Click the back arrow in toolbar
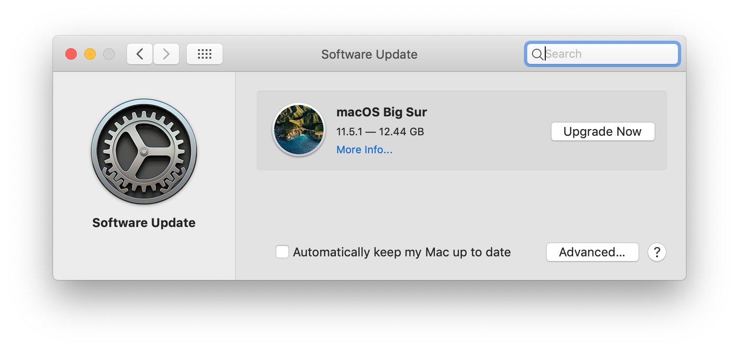 140,54
